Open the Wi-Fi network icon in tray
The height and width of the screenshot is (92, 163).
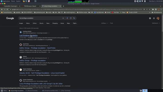coord(142,1)
